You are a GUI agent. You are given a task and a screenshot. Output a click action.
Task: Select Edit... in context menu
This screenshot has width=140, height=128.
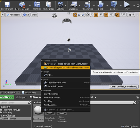pos(66,75)
